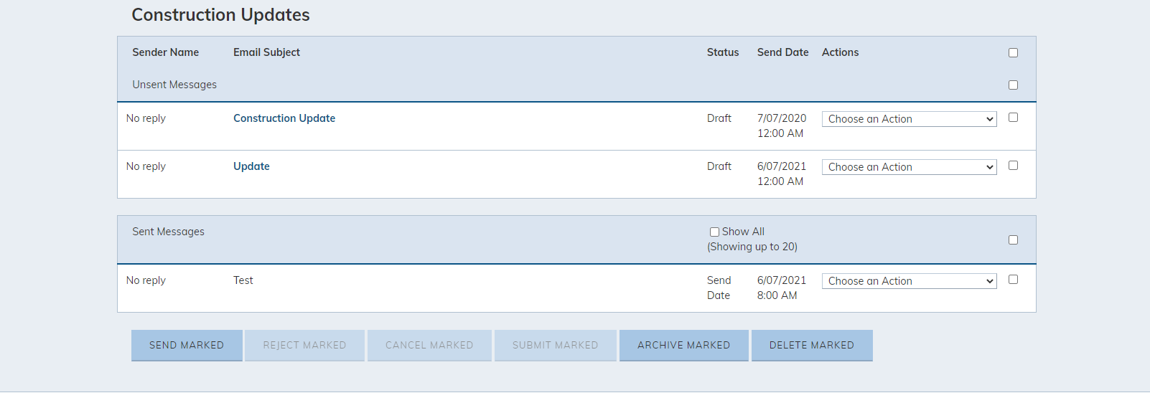Click the Archive Marked button
Screen dimensions: 1150x403
click(x=683, y=345)
